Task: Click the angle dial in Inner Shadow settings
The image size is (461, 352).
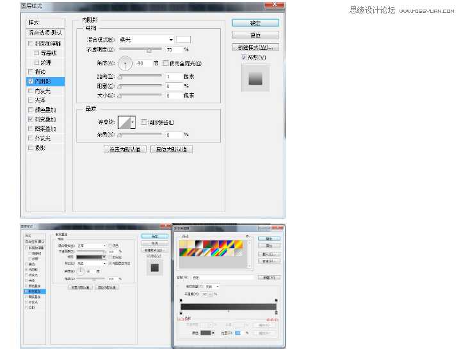Action: [125, 63]
